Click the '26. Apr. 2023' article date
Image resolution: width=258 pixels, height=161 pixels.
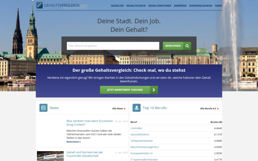(x=121, y=121)
